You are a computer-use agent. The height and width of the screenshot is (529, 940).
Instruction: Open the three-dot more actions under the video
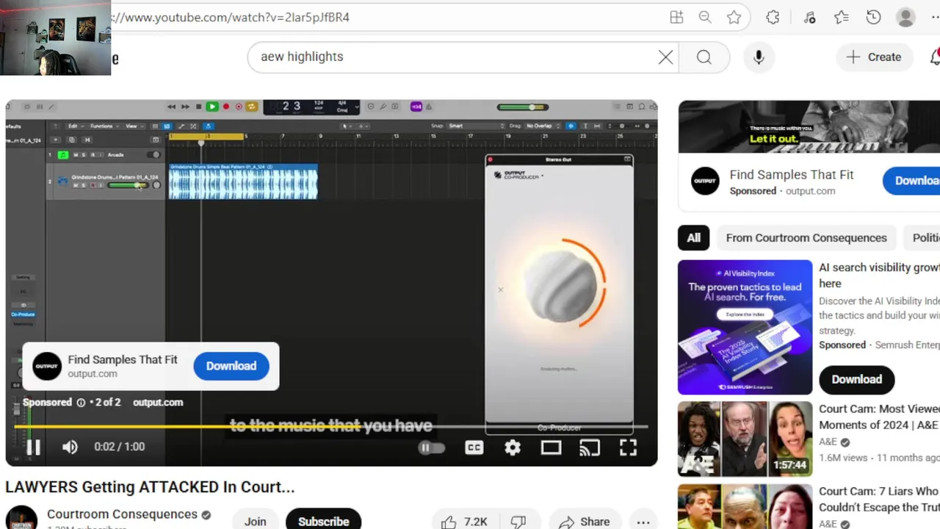click(643, 522)
